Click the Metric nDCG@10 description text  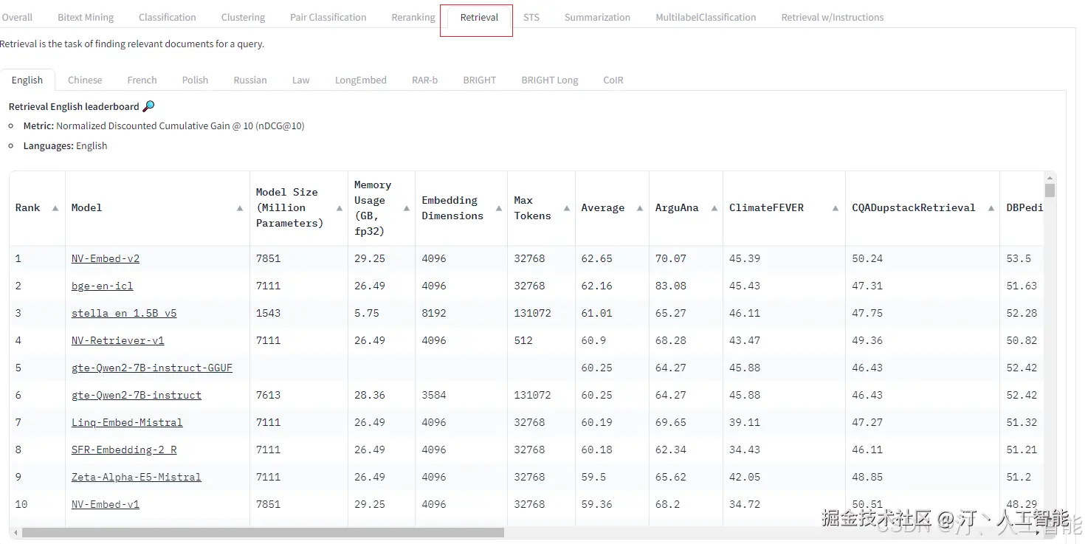pos(164,126)
